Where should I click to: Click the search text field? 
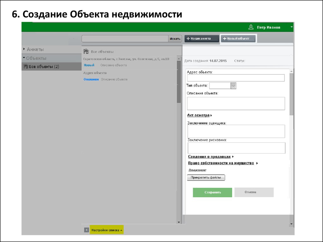[x=125, y=39]
